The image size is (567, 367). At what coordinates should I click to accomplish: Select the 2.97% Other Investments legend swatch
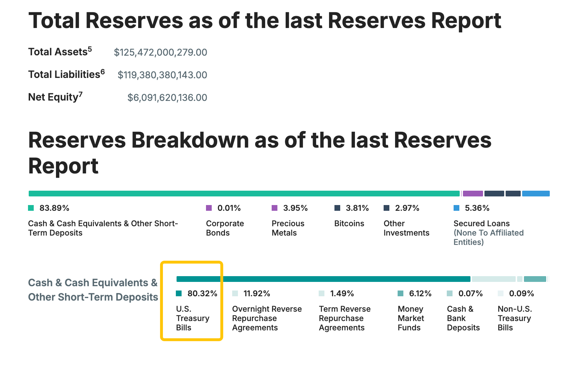386,208
